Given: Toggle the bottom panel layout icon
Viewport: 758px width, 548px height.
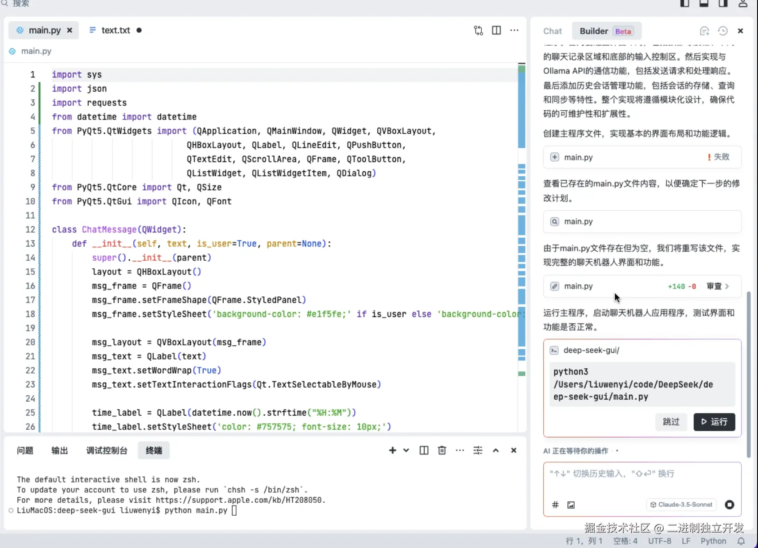Looking at the screenshot, I should 704,4.
